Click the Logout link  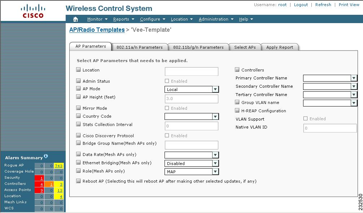(x=301, y=5)
